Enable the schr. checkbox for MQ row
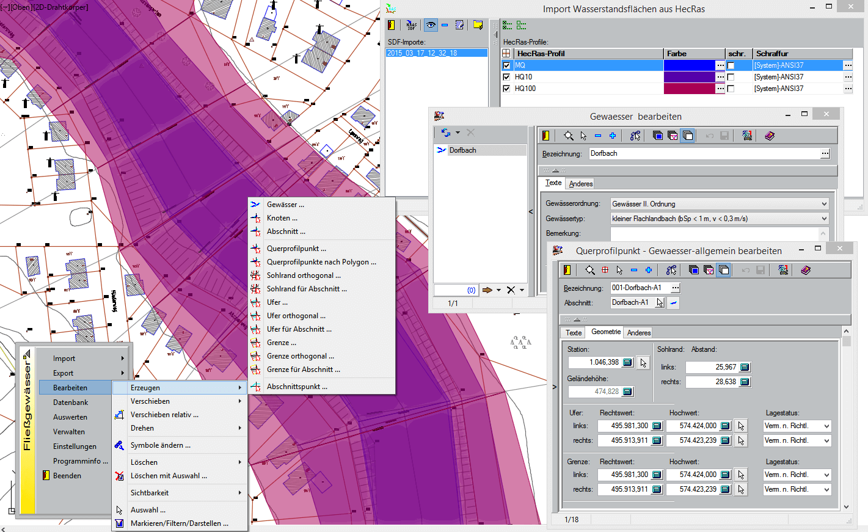The width and height of the screenshot is (868, 532). (x=731, y=65)
